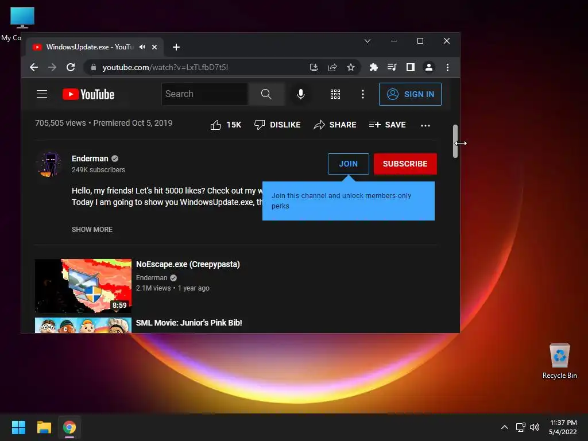The width and height of the screenshot is (588, 441).
Task: Open NoEscape.exe video thumbnail
Action: click(x=83, y=286)
